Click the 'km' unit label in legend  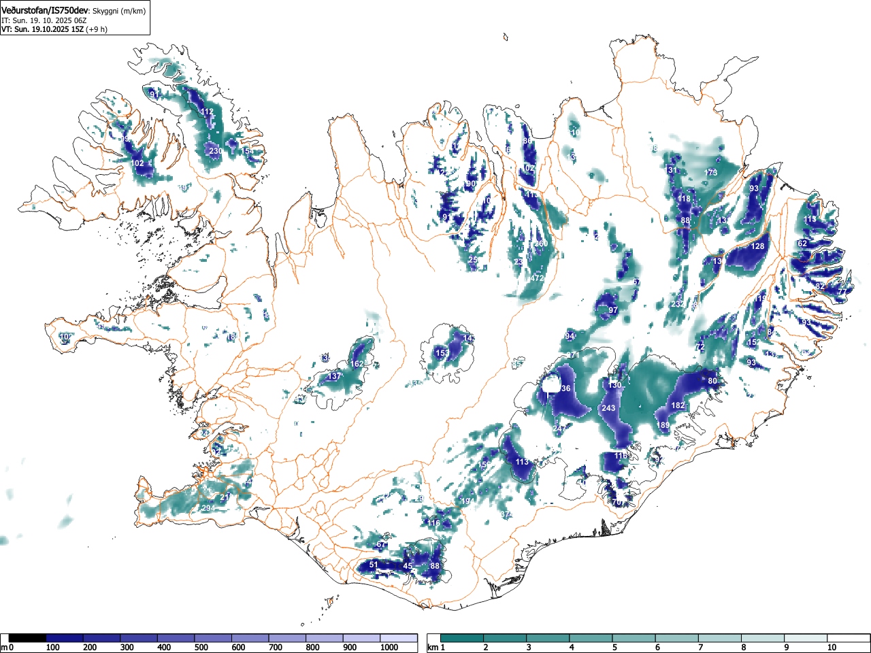[x=433, y=648]
